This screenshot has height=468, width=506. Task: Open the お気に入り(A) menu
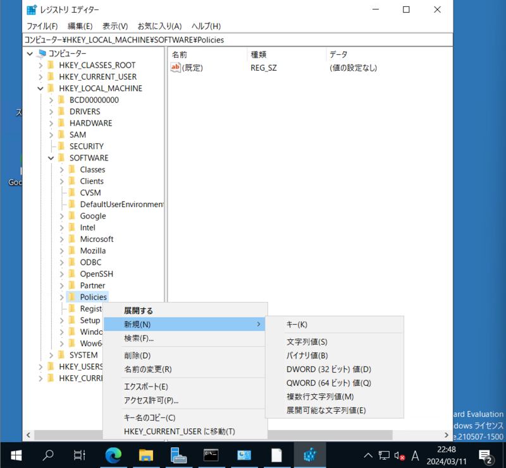(x=160, y=26)
